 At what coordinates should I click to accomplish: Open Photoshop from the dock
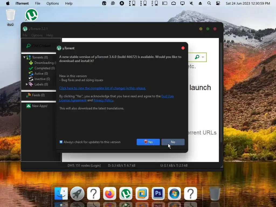[158, 194]
